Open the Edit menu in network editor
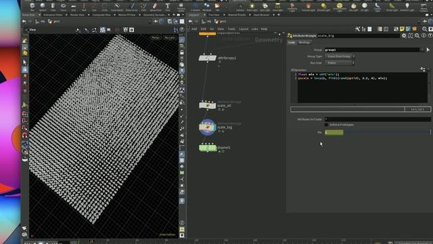433x244 pixels. [204, 29]
